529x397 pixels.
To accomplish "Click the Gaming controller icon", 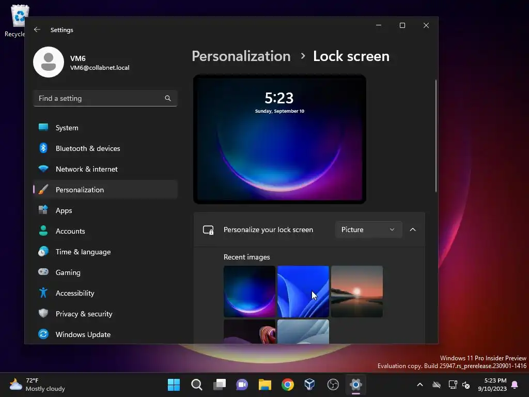I will coord(43,272).
